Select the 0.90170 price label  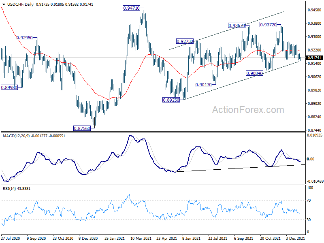tap(204, 85)
